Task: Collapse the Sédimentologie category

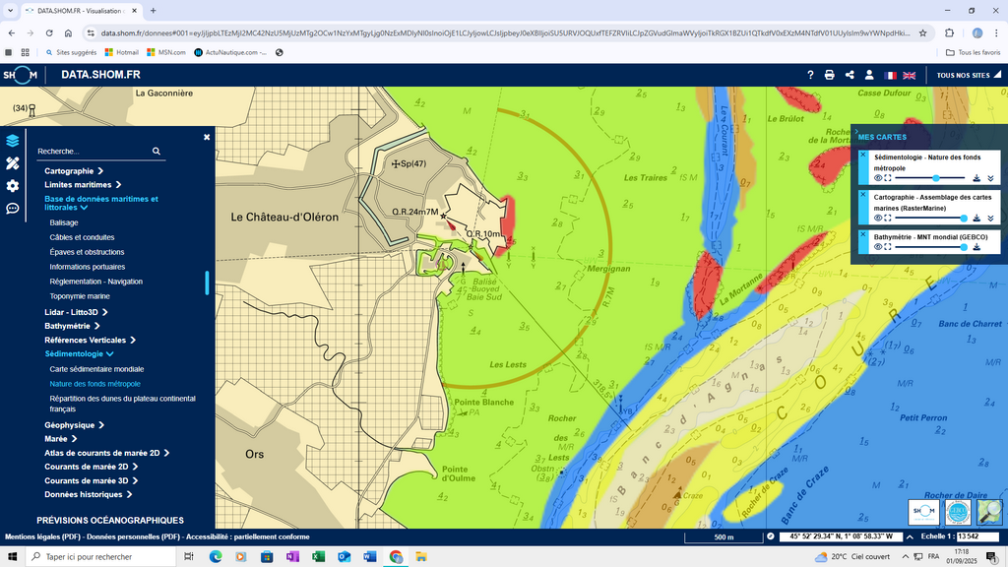Action: pyautogui.click(x=79, y=354)
